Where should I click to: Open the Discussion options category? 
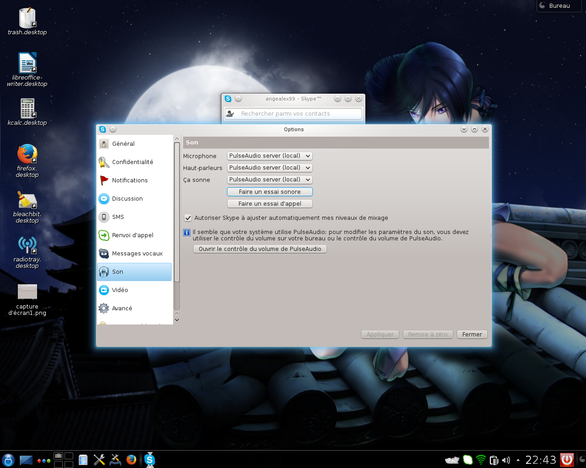(135, 198)
